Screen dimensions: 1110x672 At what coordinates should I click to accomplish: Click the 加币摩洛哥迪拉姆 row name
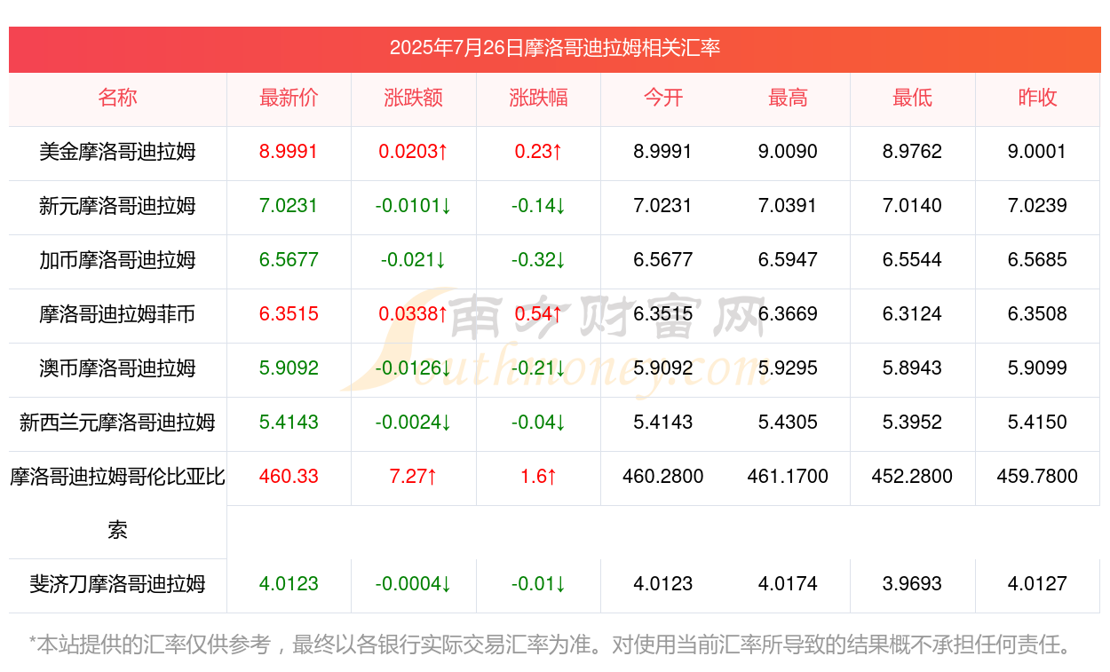tap(117, 260)
